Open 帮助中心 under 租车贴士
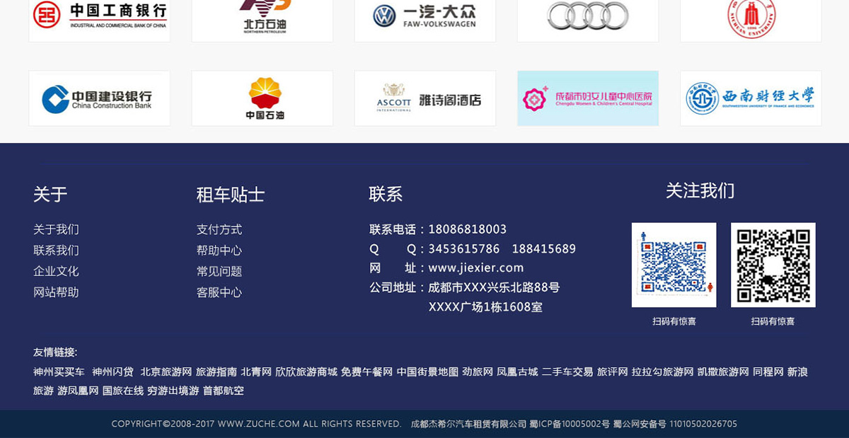 click(219, 250)
